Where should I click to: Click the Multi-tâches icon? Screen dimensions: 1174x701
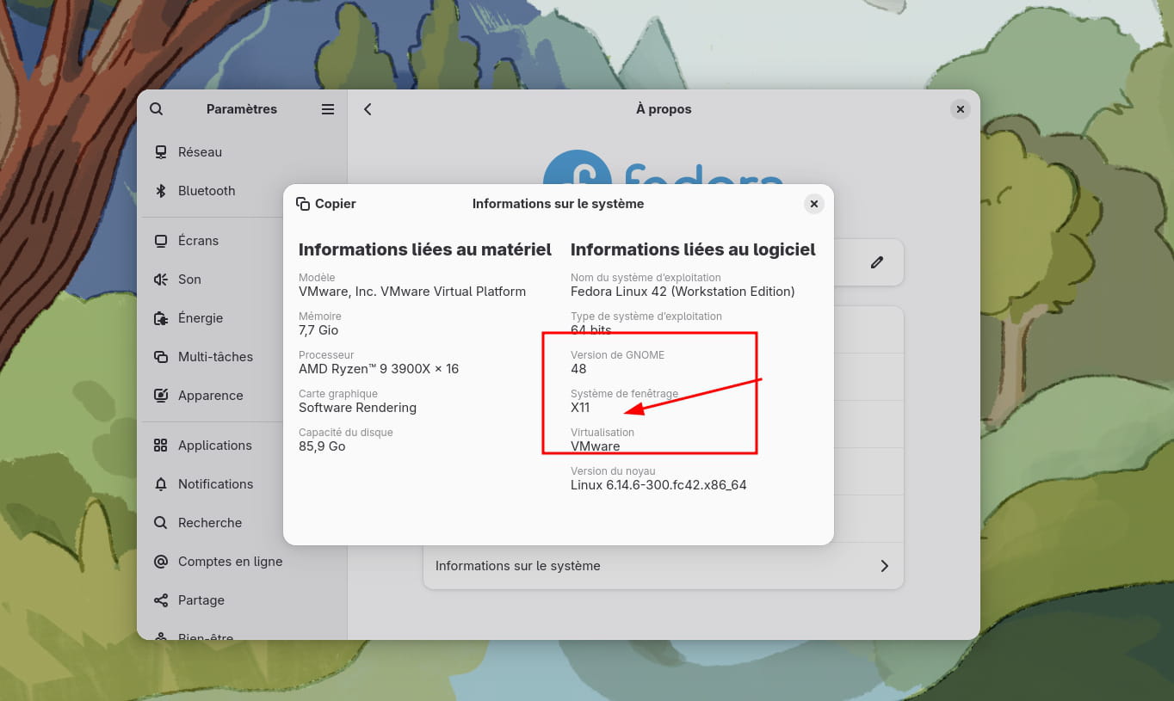[160, 357]
